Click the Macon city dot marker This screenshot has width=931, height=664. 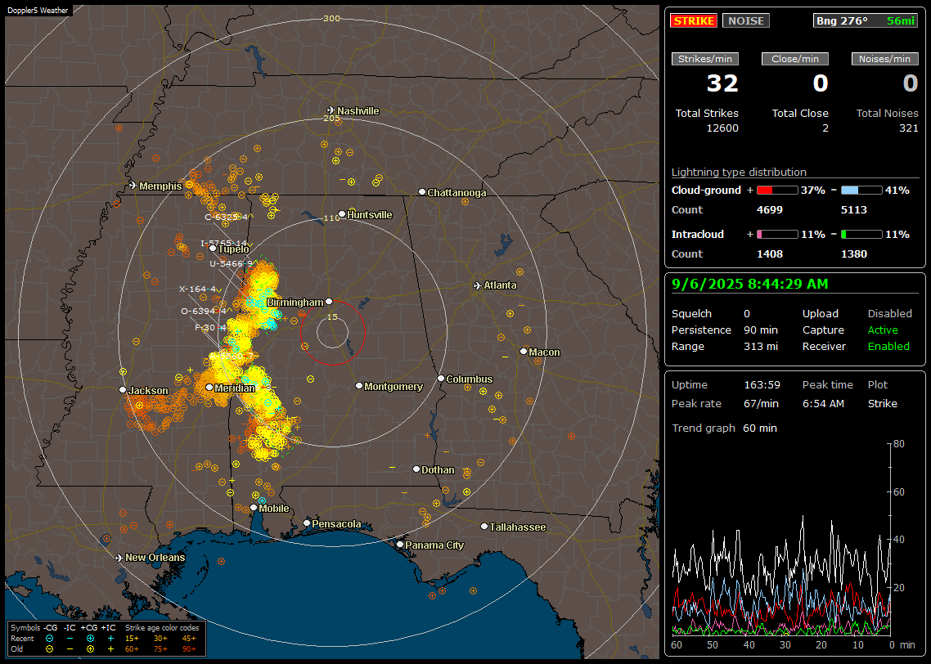pos(524,352)
